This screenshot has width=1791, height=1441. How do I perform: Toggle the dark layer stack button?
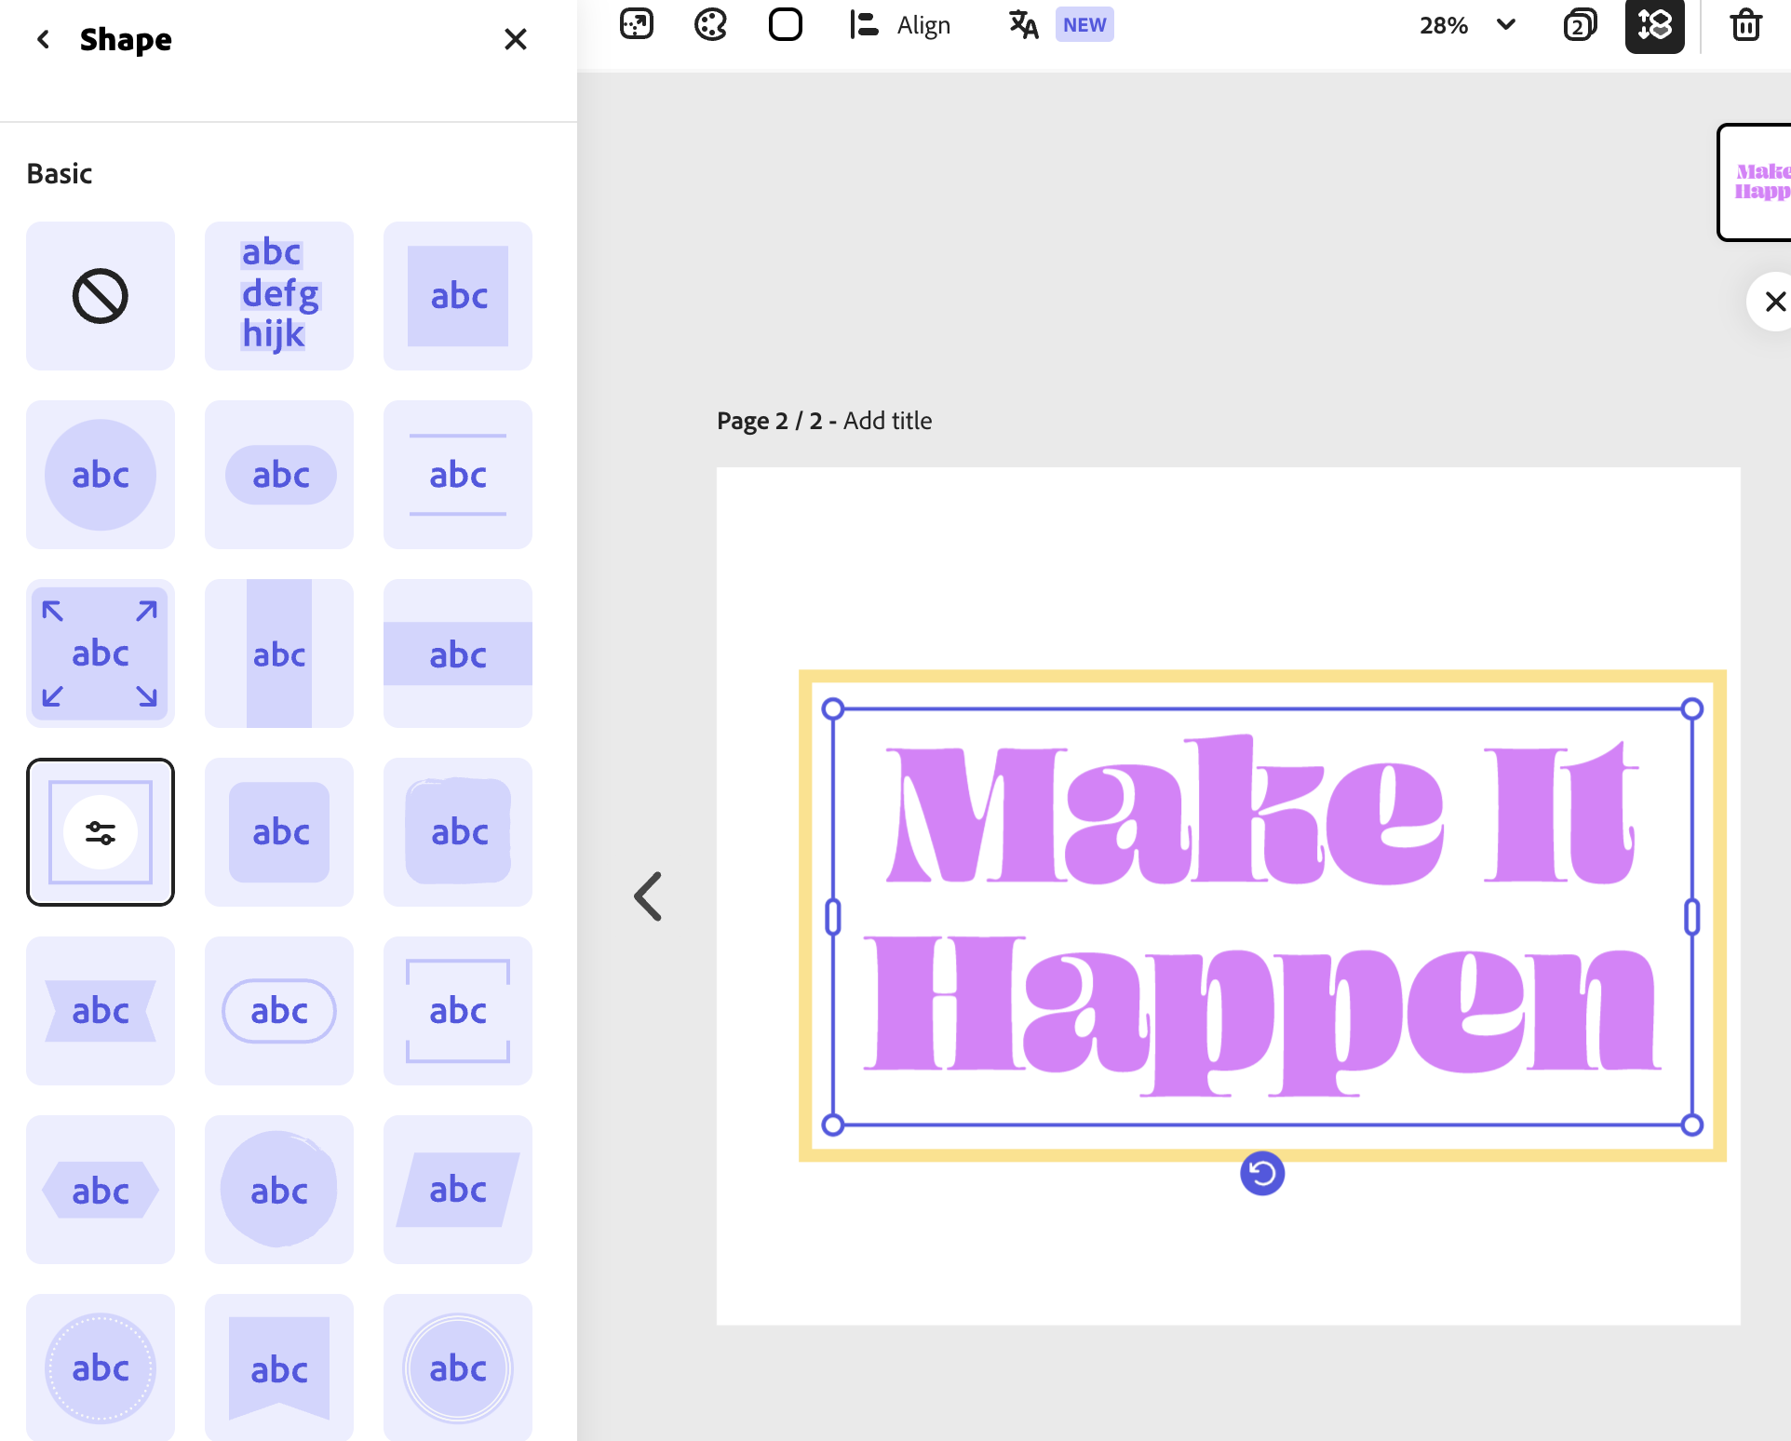[1655, 25]
